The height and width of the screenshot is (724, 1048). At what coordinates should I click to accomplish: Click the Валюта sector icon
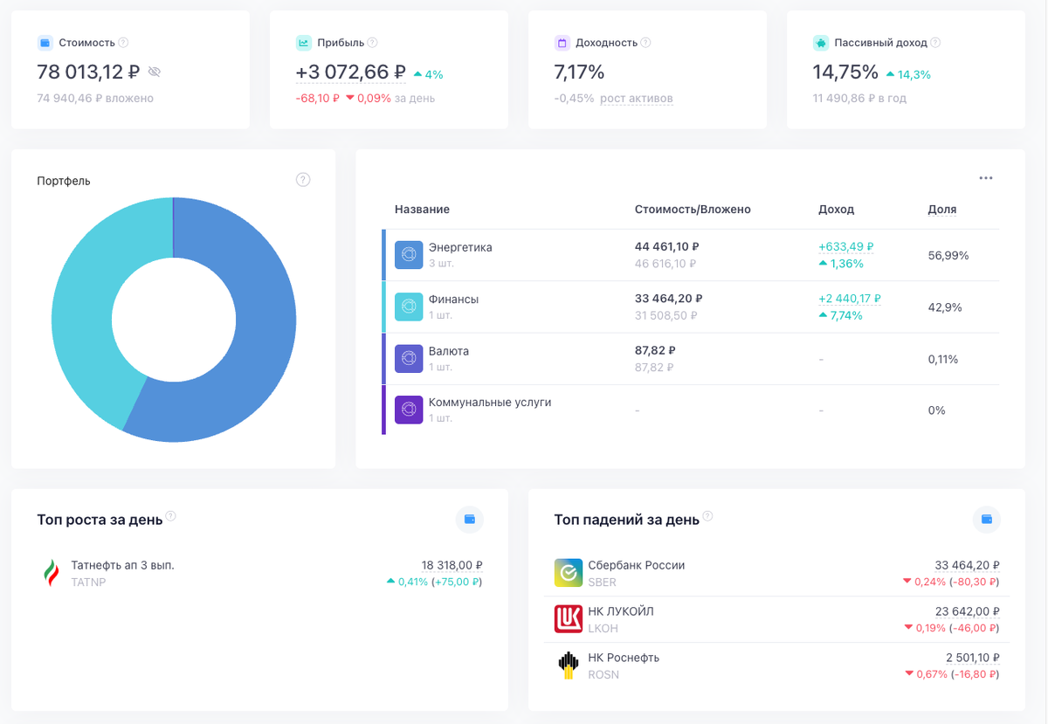409,358
